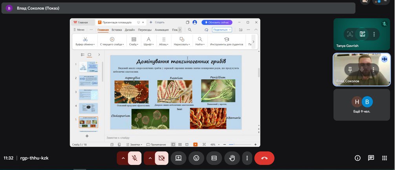Open the meeting details info icon
The width and height of the screenshot is (395, 170).
pyautogui.click(x=357, y=158)
